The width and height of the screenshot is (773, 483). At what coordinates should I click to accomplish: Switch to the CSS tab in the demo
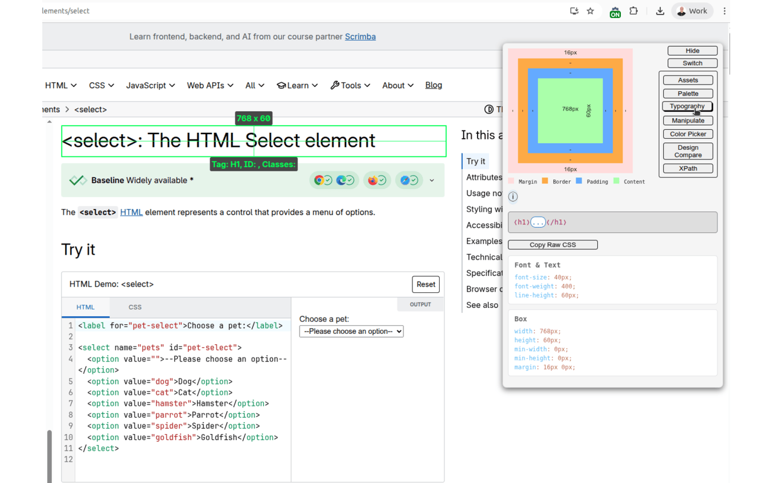135,307
